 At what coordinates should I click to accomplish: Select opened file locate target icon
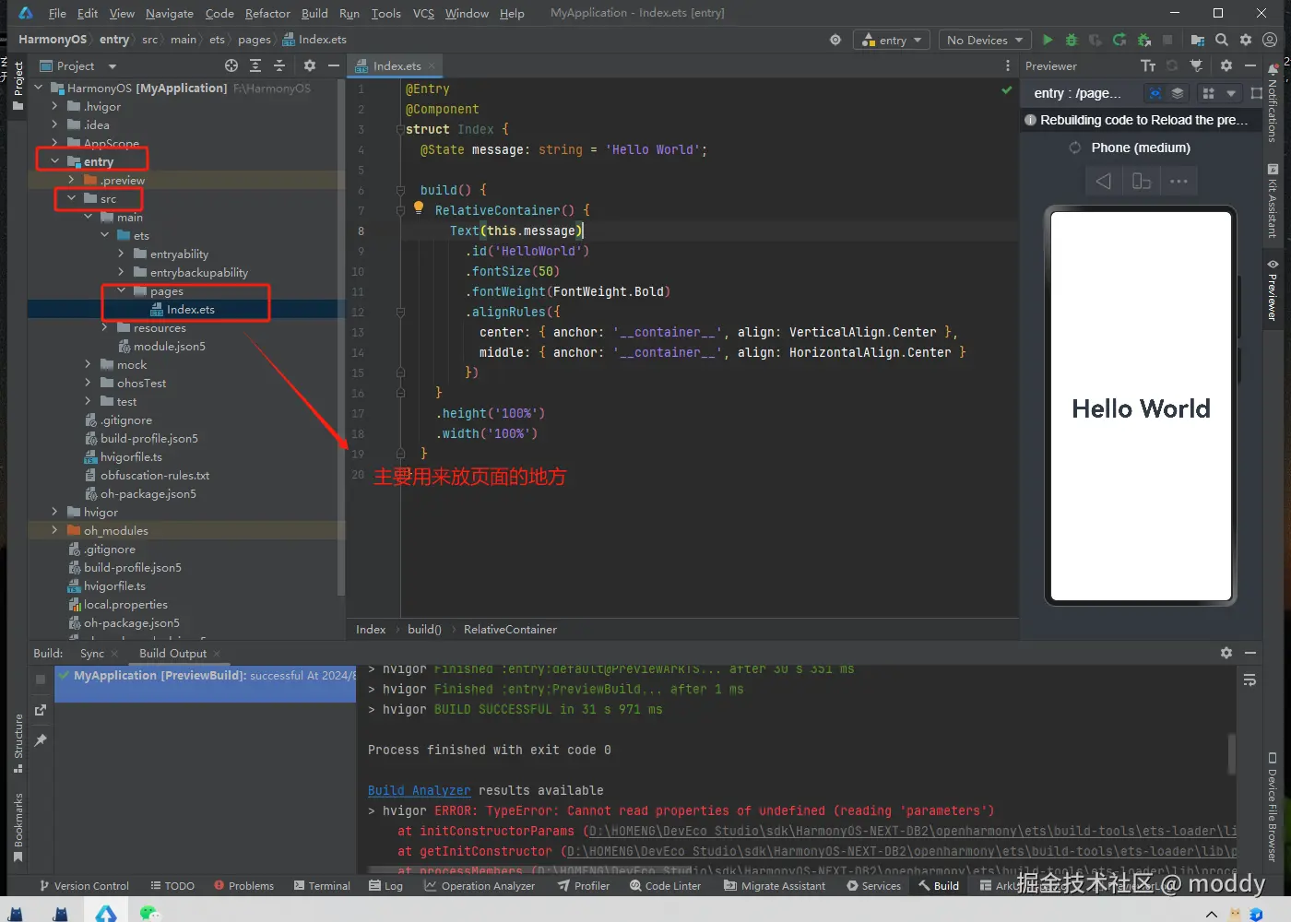click(231, 65)
